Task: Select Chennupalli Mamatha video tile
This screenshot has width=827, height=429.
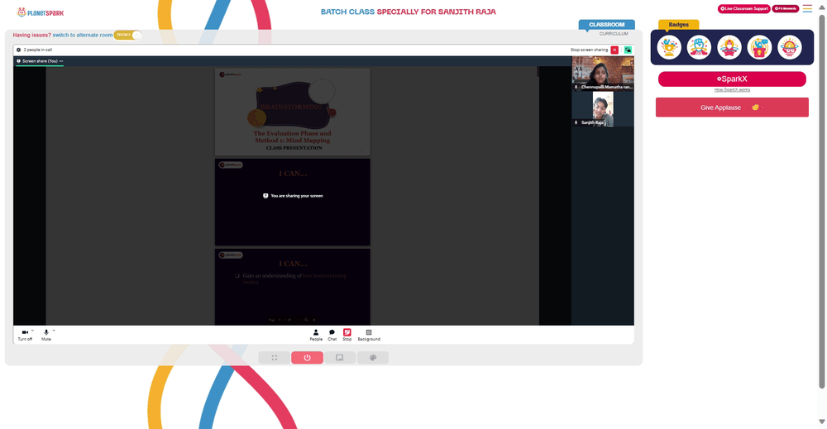Action: point(603,74)
